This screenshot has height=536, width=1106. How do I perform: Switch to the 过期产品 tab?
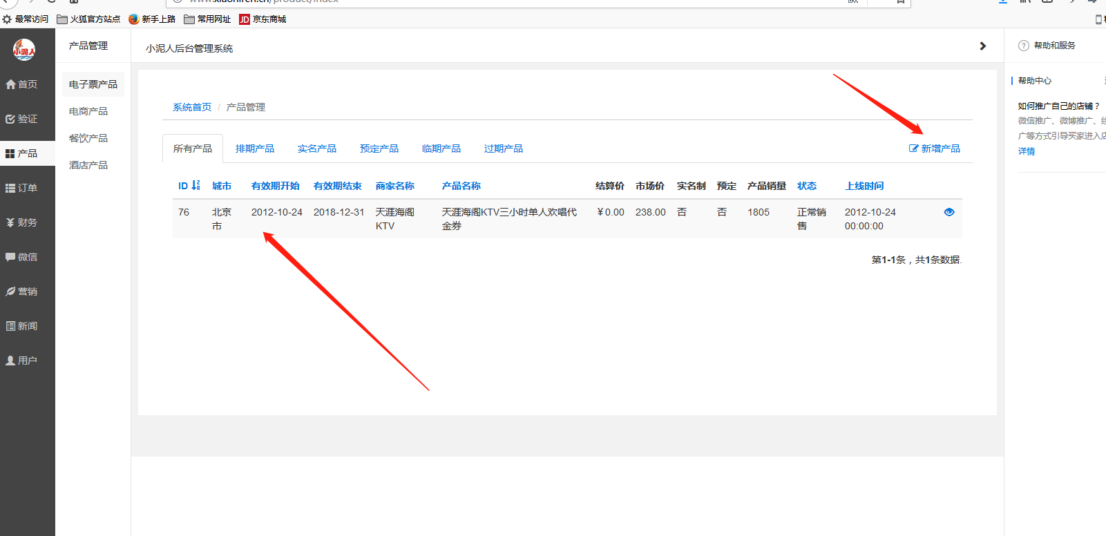tap(503, 149)
